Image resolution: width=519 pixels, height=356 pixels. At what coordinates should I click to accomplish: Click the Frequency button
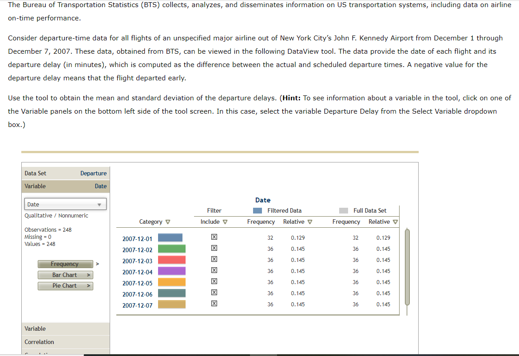65,264
